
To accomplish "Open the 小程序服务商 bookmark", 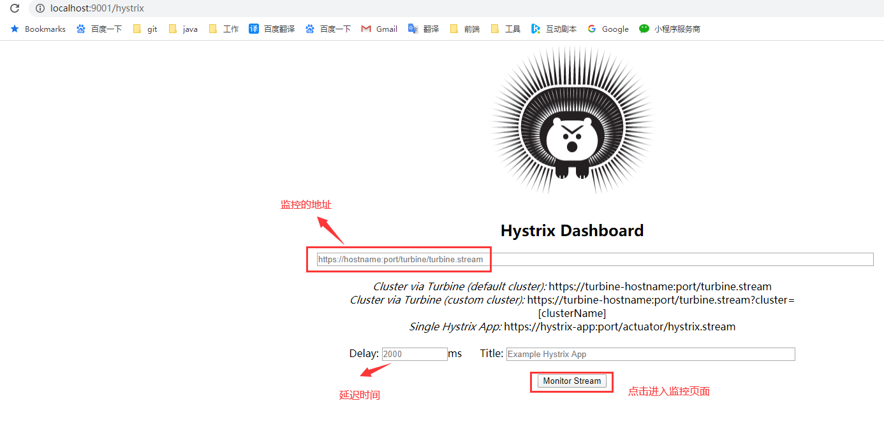I will click(x=670, y=29).
